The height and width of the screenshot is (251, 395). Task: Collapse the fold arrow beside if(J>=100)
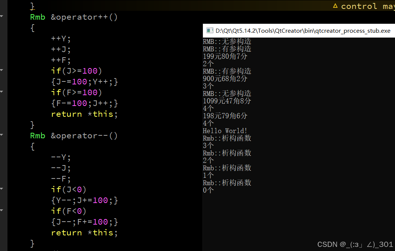(1, 70)
